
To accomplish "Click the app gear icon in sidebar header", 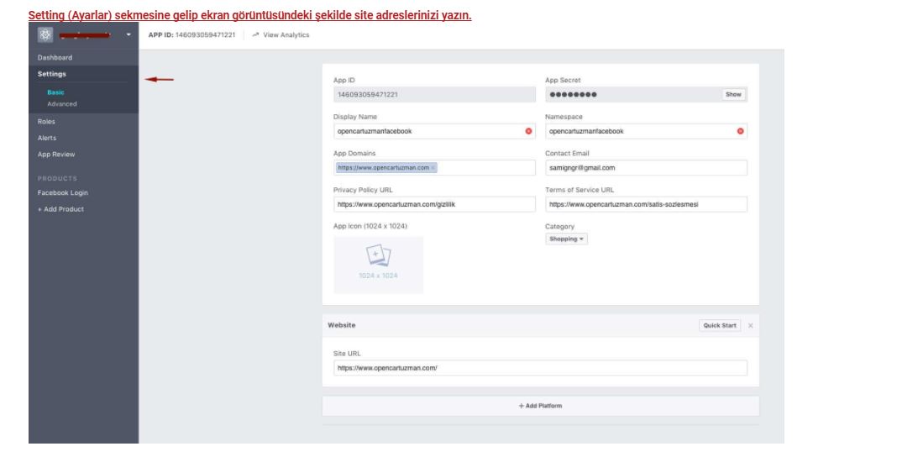I will click(45, 35).
